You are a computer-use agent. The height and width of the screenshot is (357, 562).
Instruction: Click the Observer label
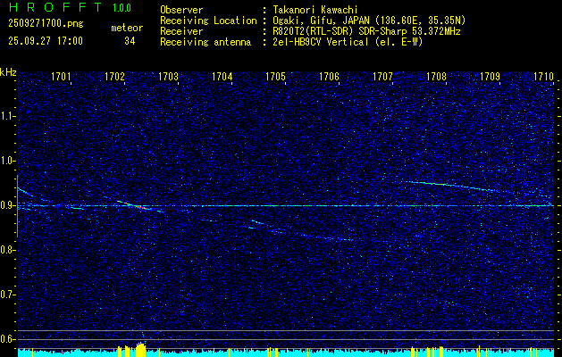(x=181, y=10)
